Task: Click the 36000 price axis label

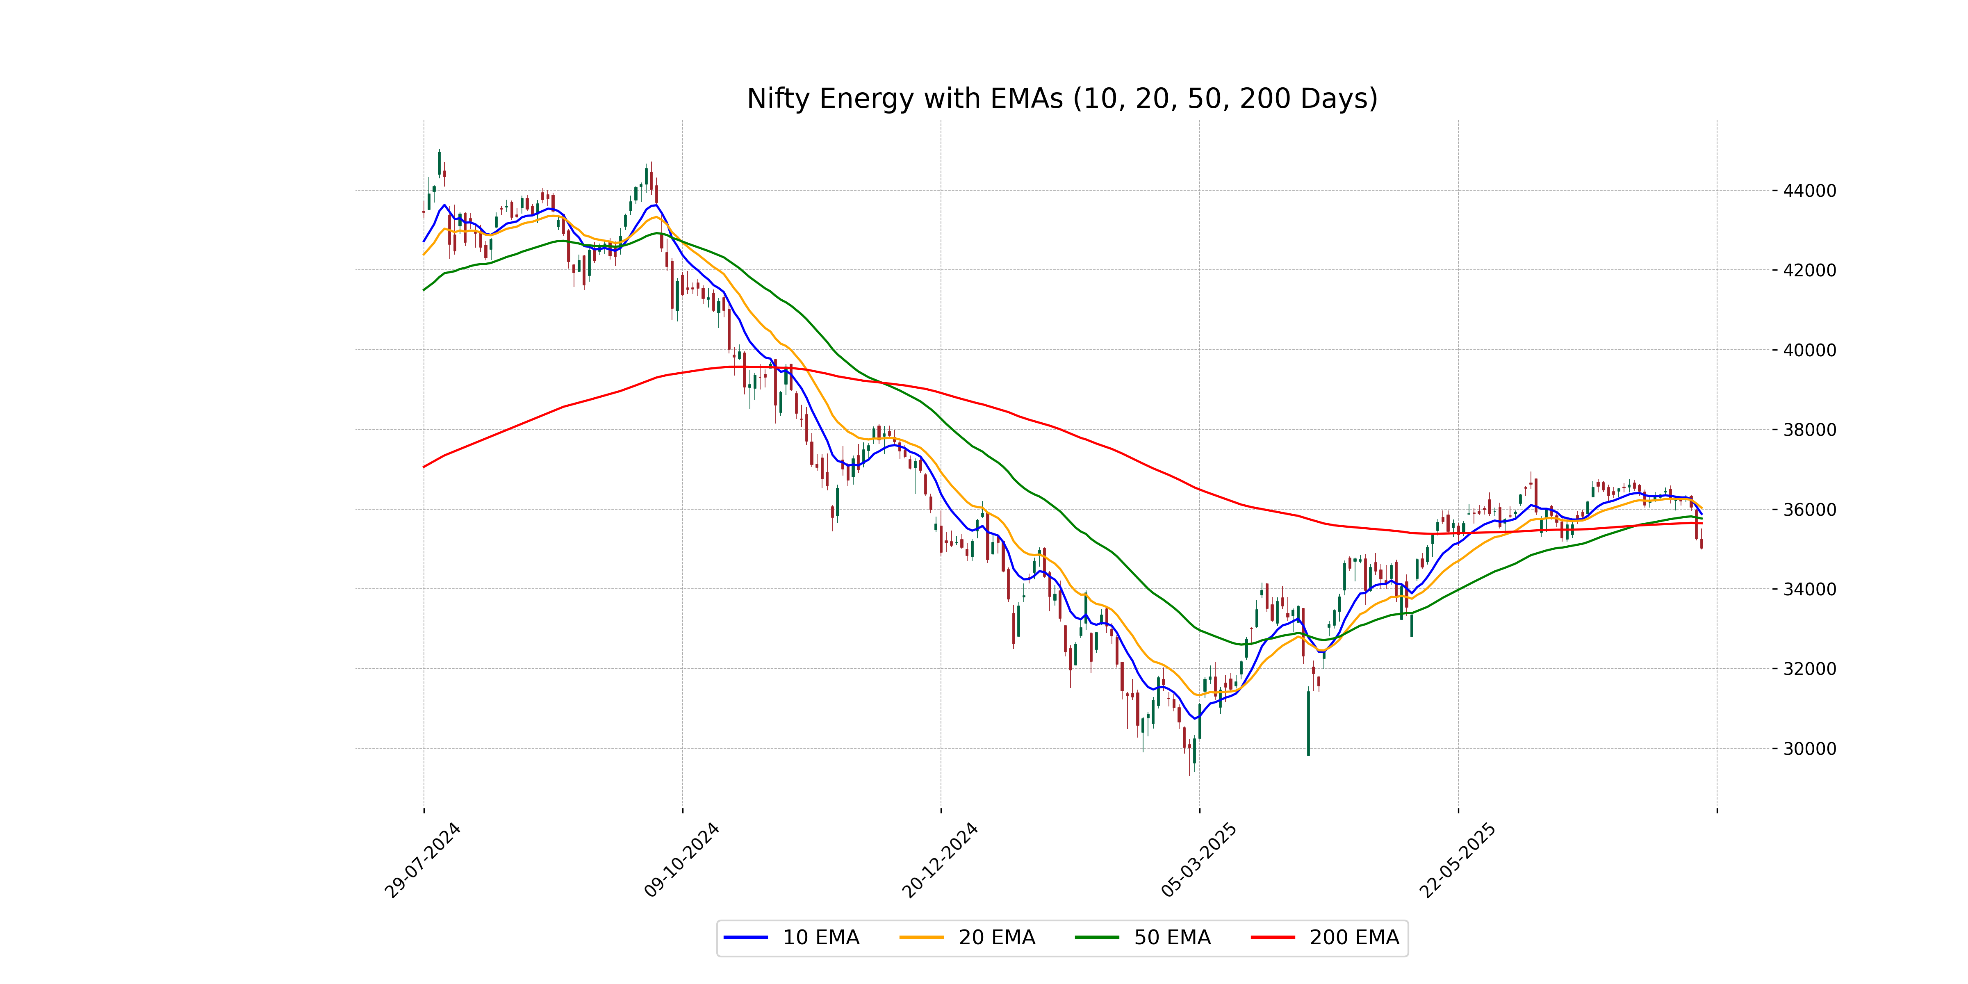Action: [1809, 510]
